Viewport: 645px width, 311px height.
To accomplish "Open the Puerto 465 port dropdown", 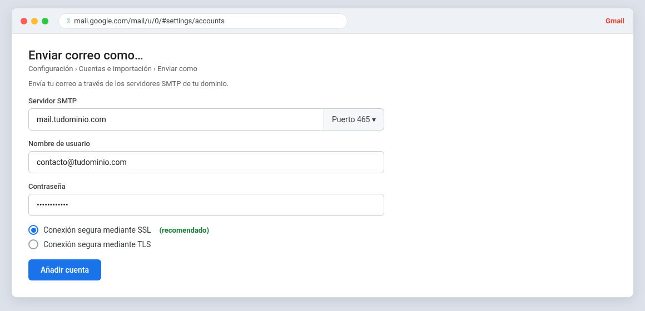I will [354, 119].
